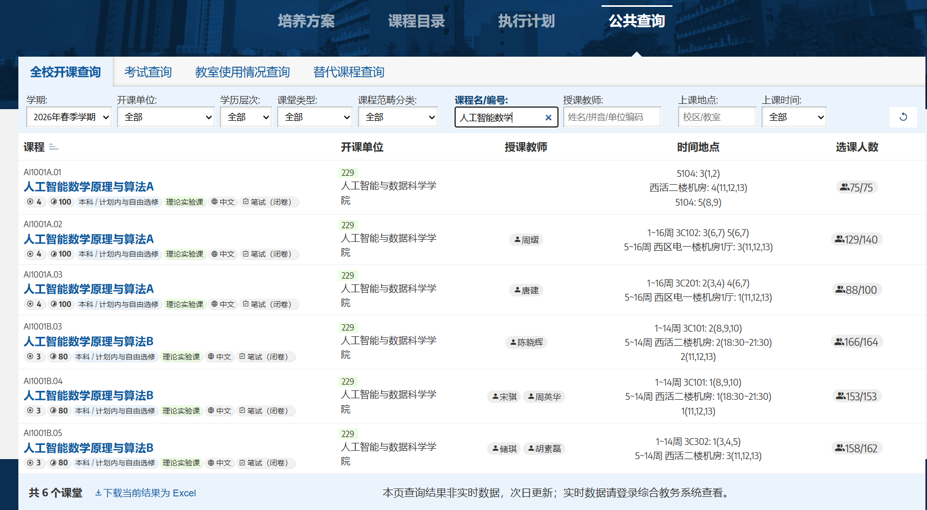
Task: Click the enrollment badge 75/75
Action: click(x=856, y=187)
